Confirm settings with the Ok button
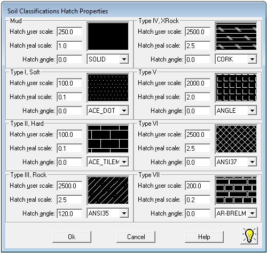Image resolution: width=267 pixels, height=253 pixels. [x=72, y=237]
